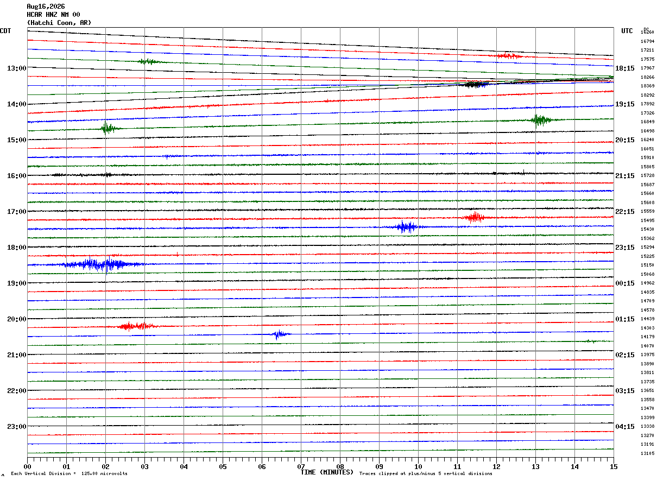Select the 00:15 UTC time label

point(624,283)
